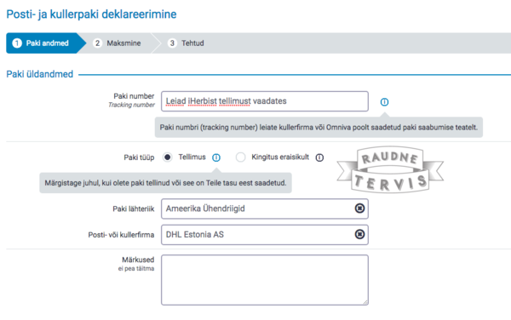This screenshot has height=320, width=511.
Task: Grab the Märkused textarea resize handle
Action: point(365,302)
